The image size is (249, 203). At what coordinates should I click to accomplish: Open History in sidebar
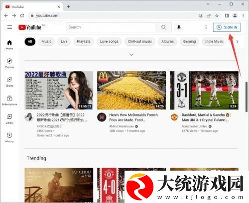pyautogui.click(x=9, y=137)
